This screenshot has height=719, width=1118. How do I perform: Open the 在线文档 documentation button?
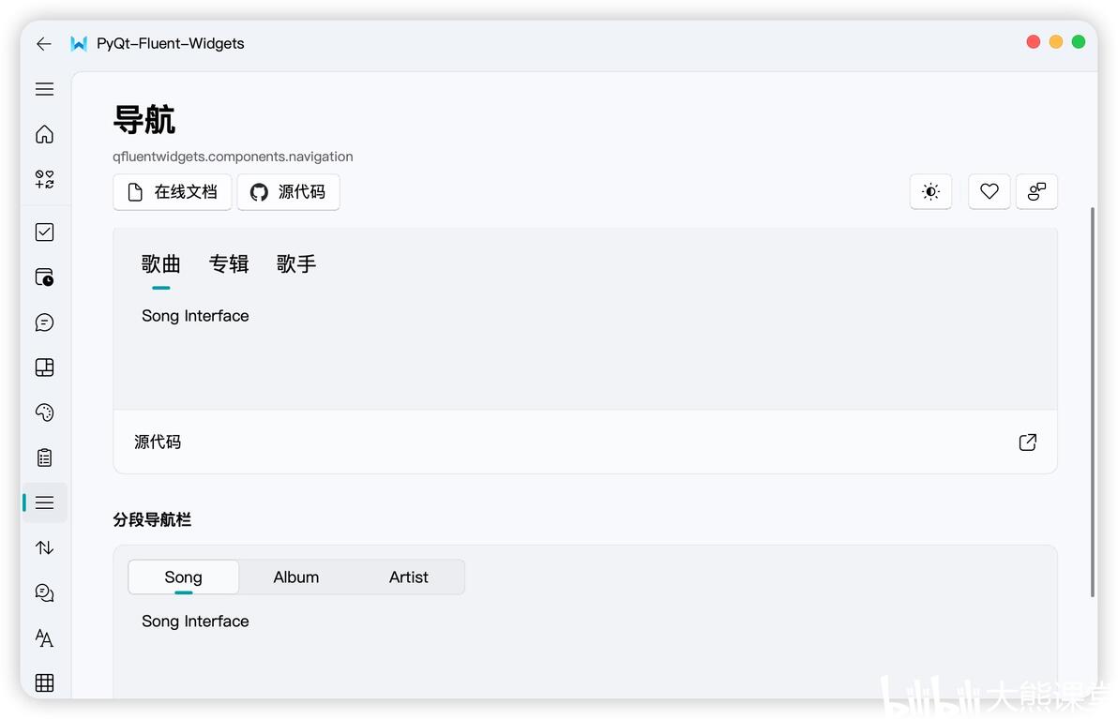172,191
